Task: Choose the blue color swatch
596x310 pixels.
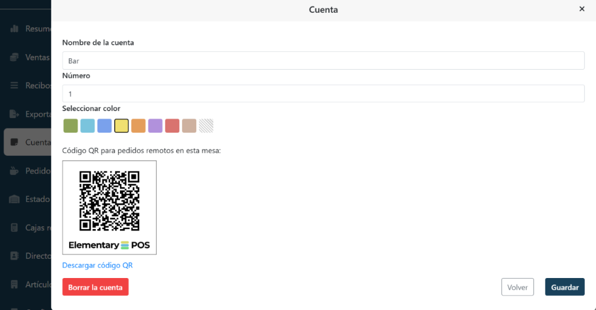Action: 105,126
